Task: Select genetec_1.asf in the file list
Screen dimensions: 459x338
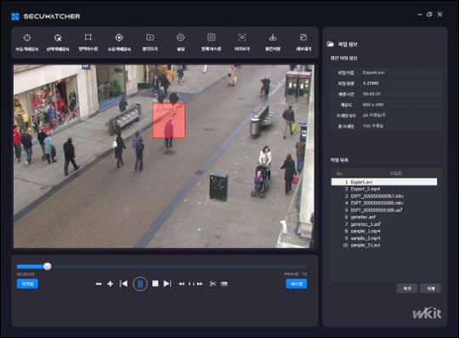Action: click(x=384, y=224)
